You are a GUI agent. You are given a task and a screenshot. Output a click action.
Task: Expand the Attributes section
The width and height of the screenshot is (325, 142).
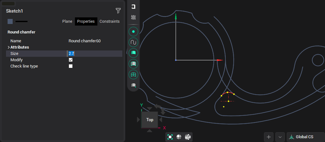click(9, 47)
